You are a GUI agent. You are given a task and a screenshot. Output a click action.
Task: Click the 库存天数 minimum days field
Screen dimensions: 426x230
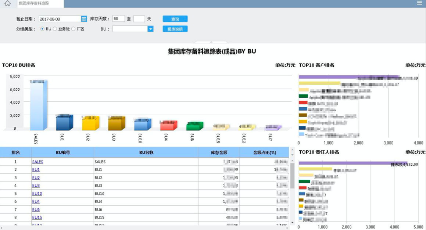[x=118, y=19]
